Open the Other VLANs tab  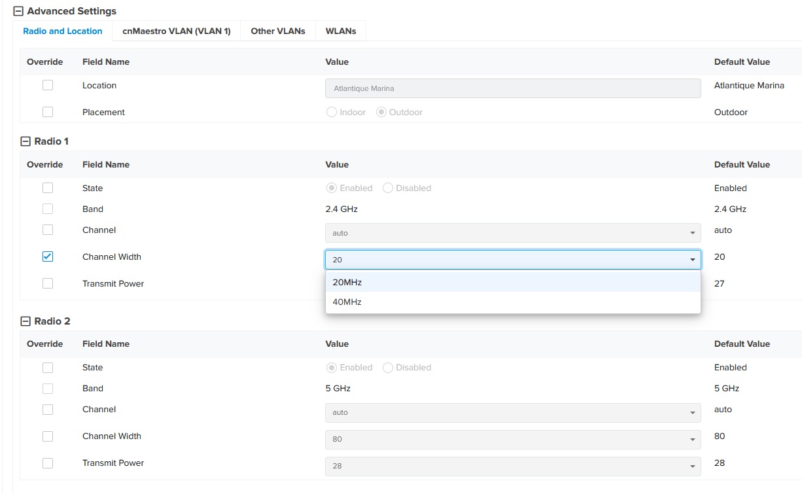point(278,31)
